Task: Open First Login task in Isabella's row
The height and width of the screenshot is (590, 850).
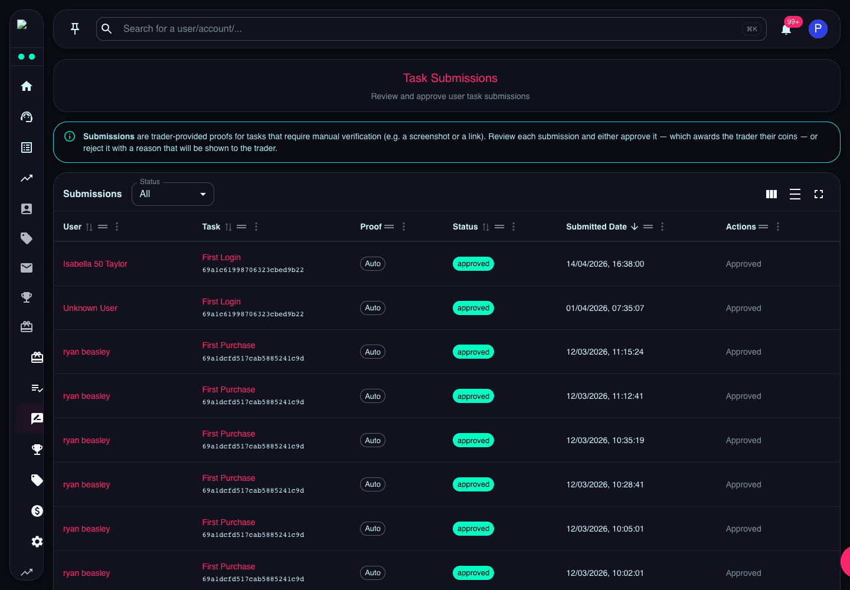Action: pos(221,257)
